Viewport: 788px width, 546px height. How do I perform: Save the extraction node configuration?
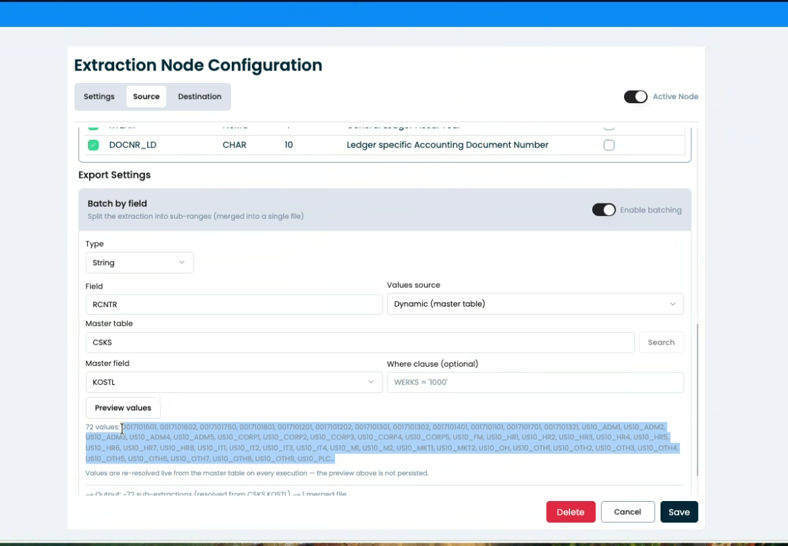click(679, 512)
